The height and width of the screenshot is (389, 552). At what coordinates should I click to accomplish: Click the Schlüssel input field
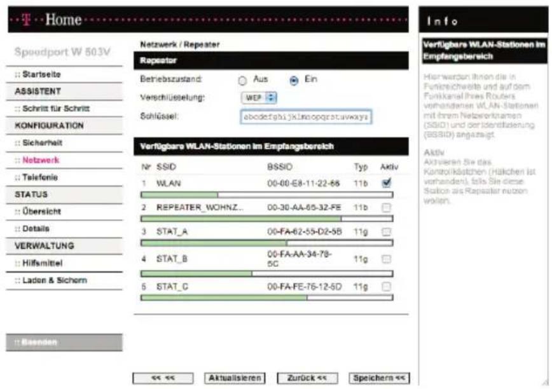(x=305, y=117)
